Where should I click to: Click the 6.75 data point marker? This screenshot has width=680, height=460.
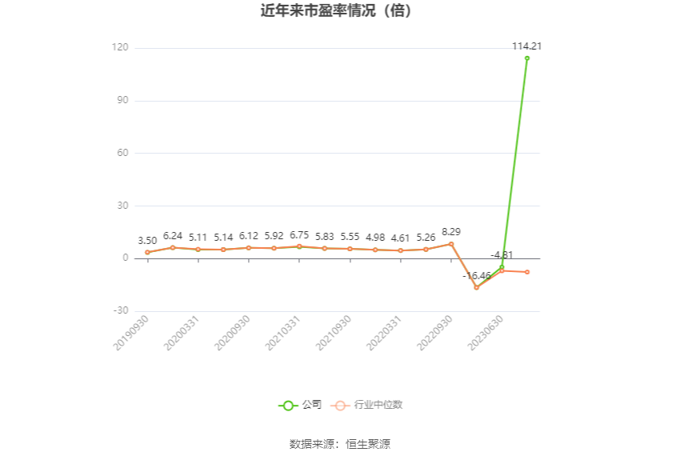(x=299, y=246)
